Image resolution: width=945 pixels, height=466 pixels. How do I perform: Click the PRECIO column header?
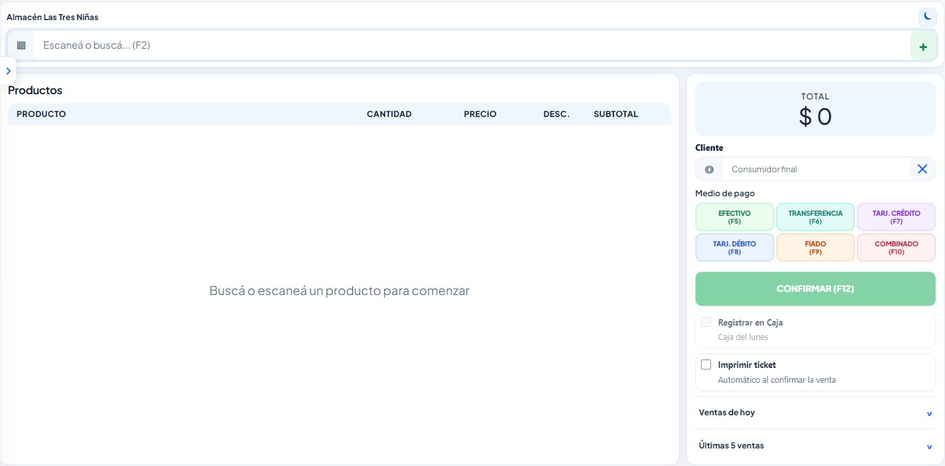[480, 114]
